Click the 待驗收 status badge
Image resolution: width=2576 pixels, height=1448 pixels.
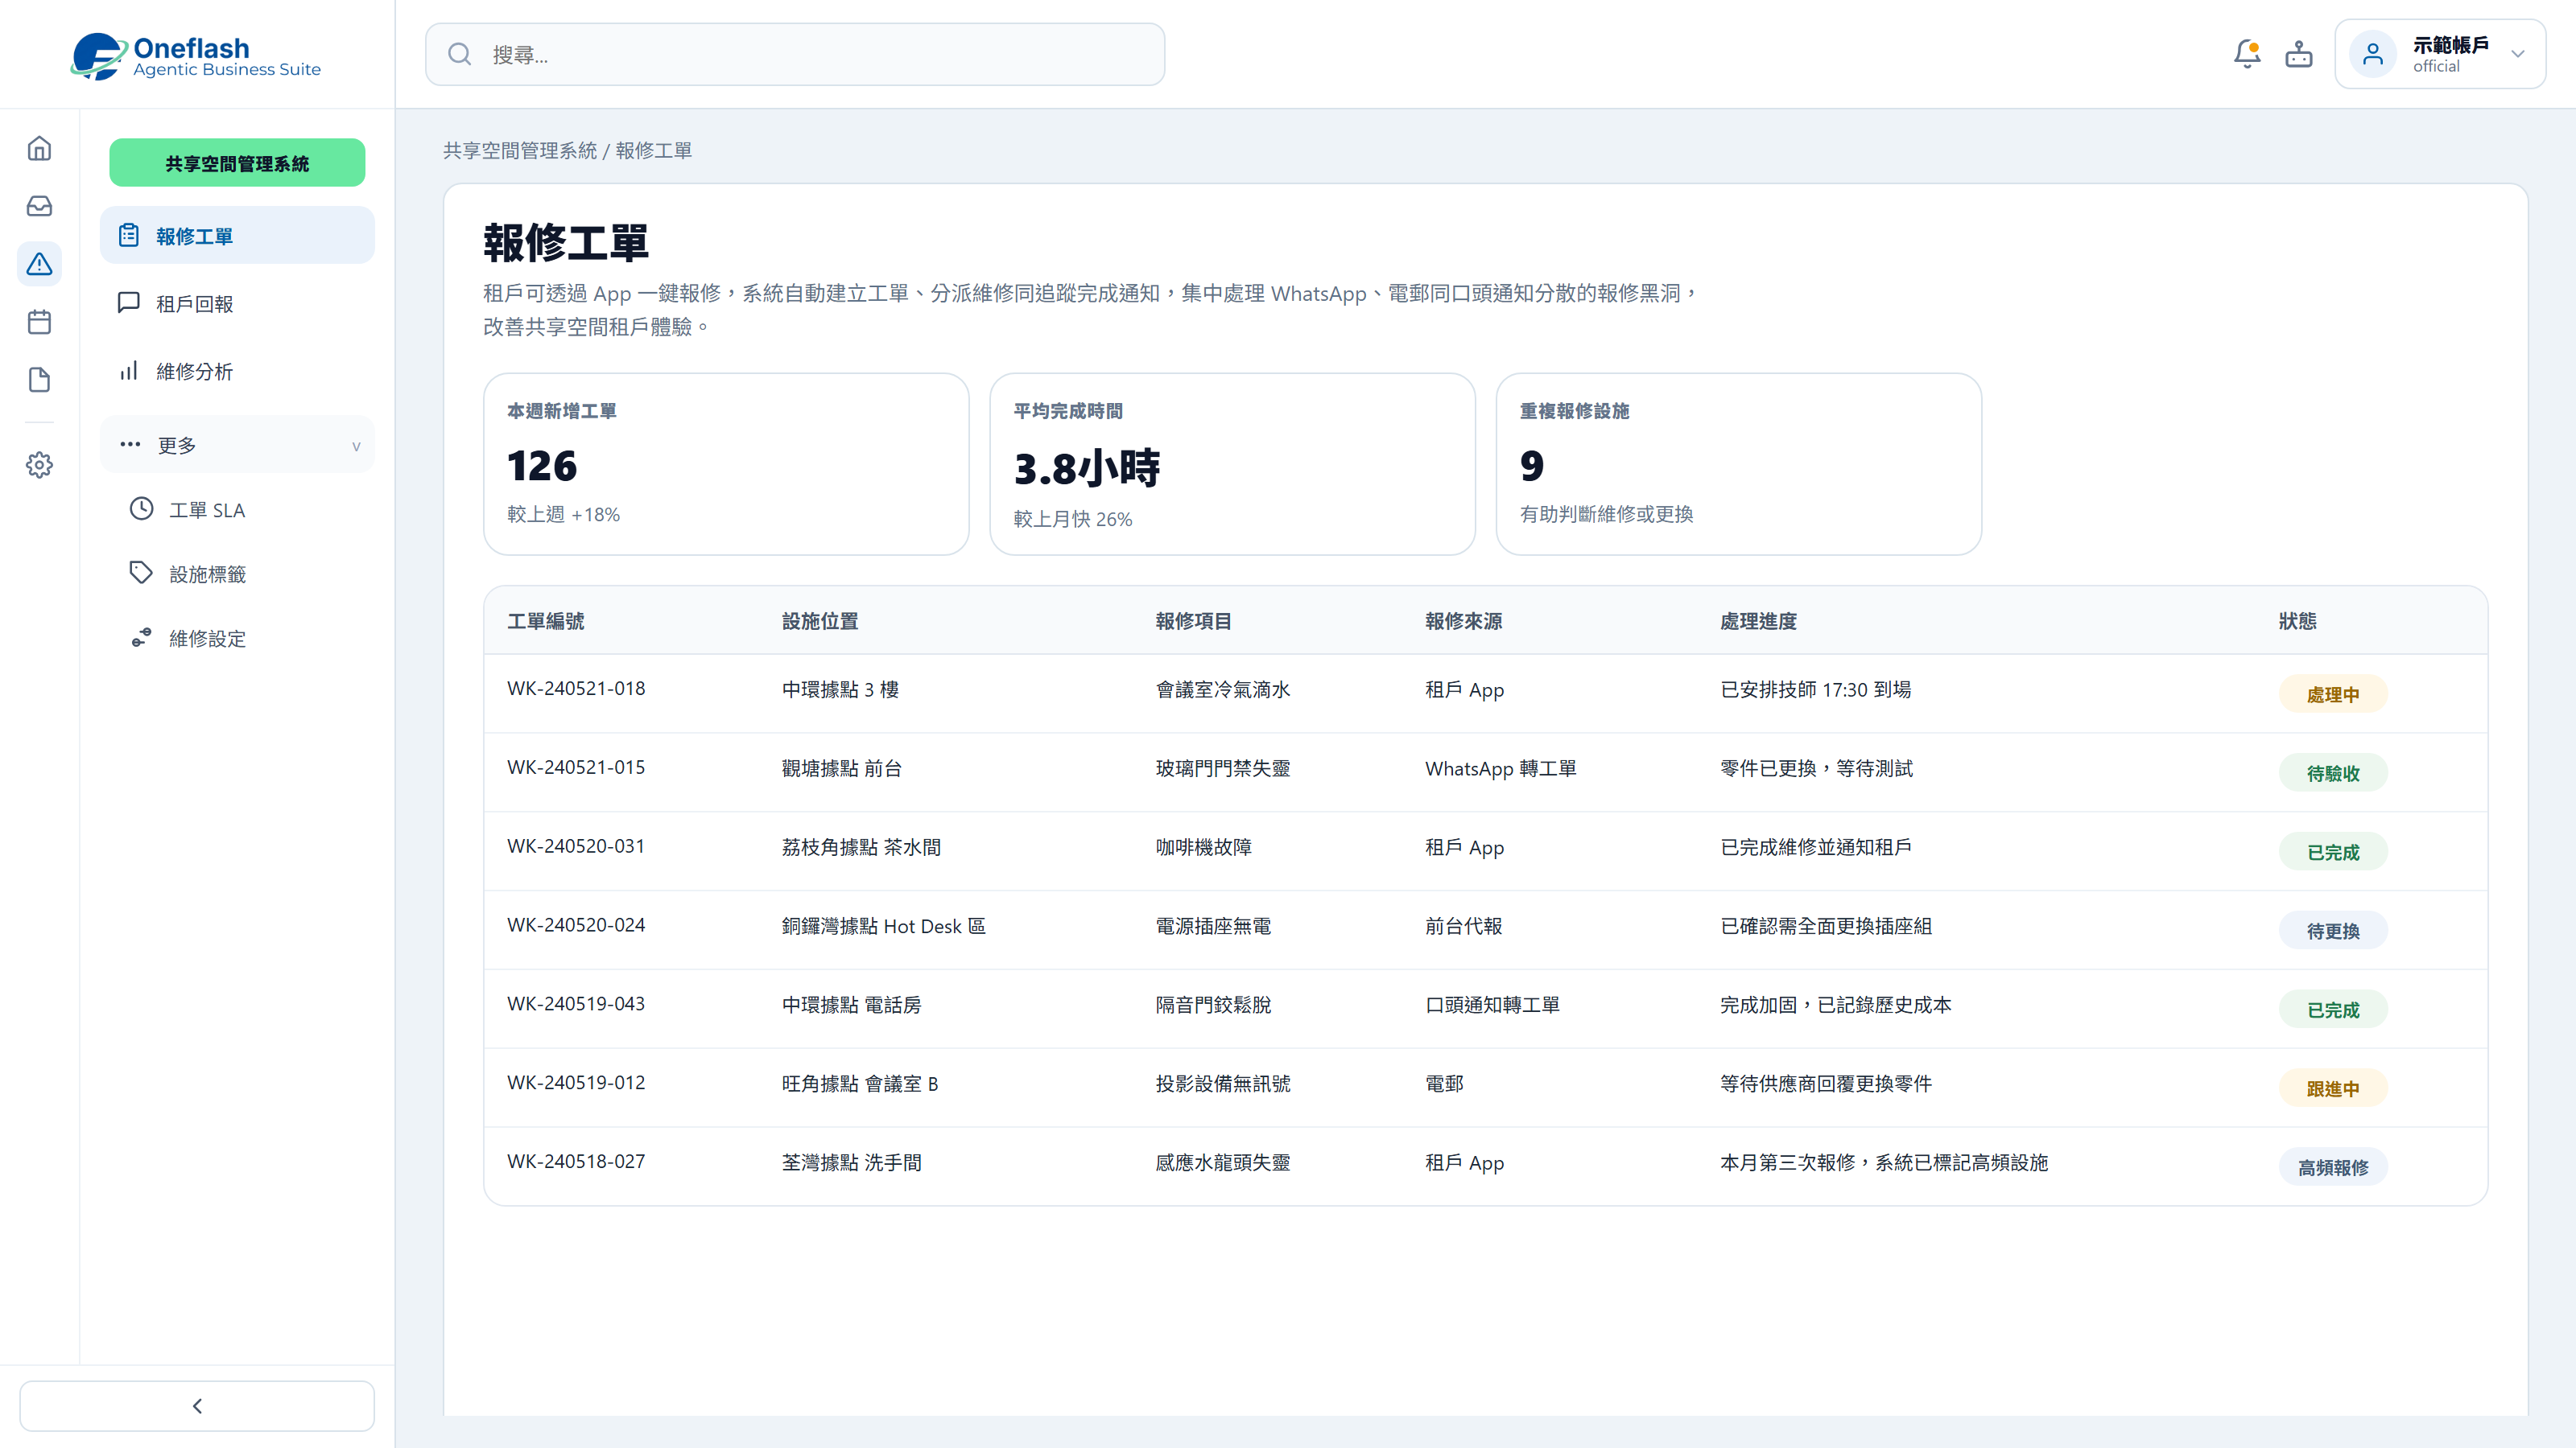pos(2333,772)
